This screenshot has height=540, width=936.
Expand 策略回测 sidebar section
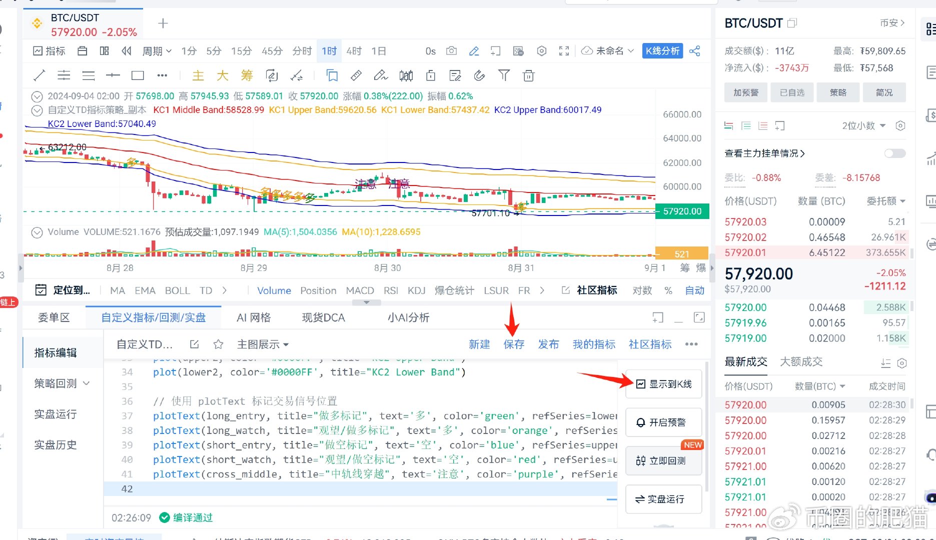(62, 383)
